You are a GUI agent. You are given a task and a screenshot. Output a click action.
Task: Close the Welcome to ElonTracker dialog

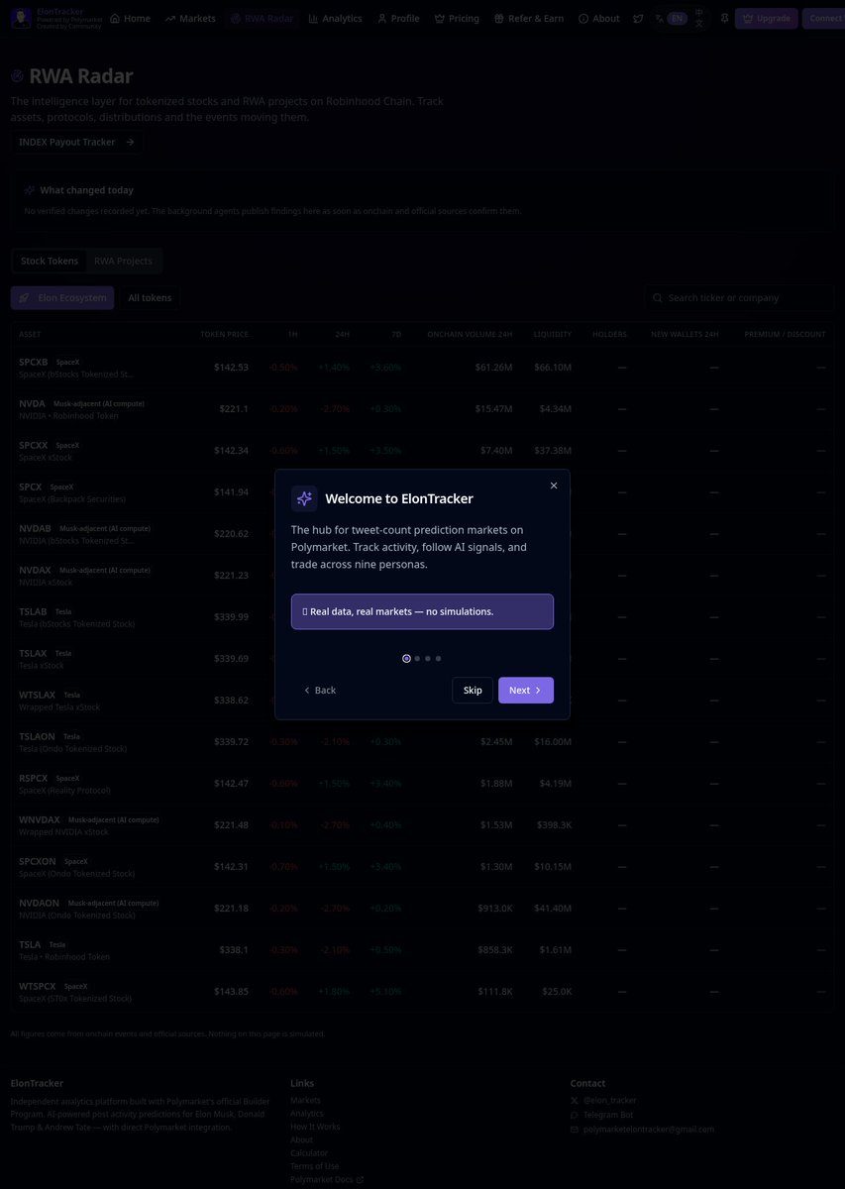[x=554, y=486]
